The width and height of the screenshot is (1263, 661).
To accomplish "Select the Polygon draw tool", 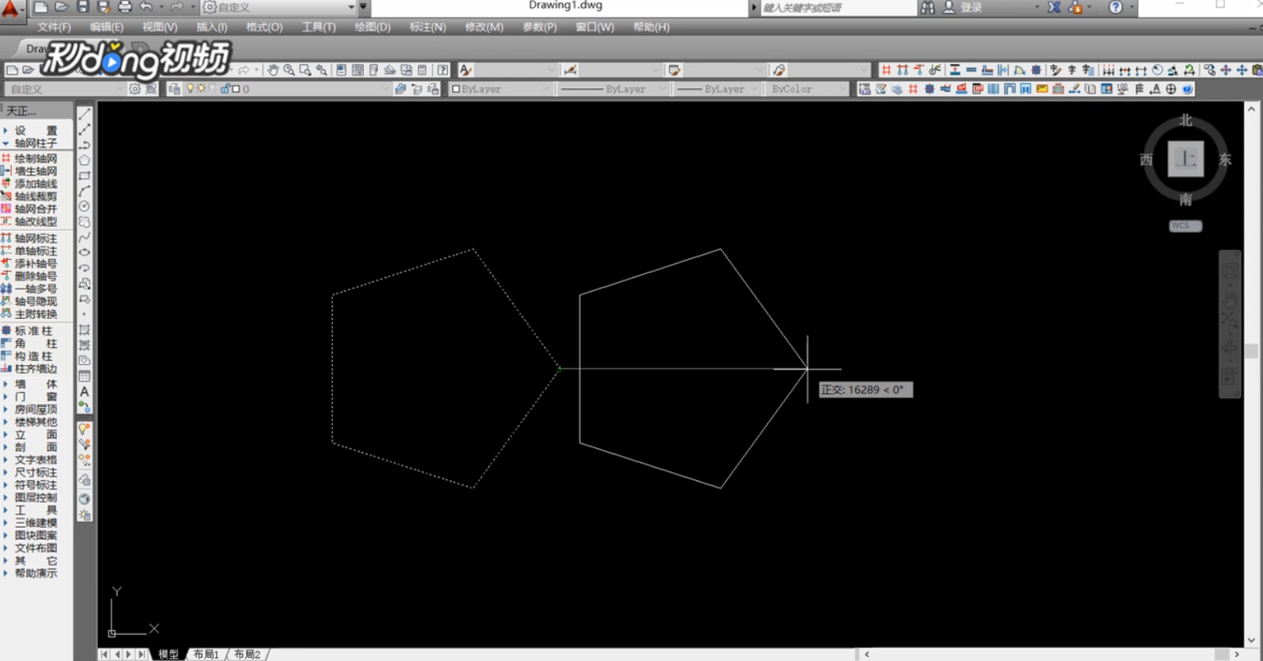I will (84, 160).
